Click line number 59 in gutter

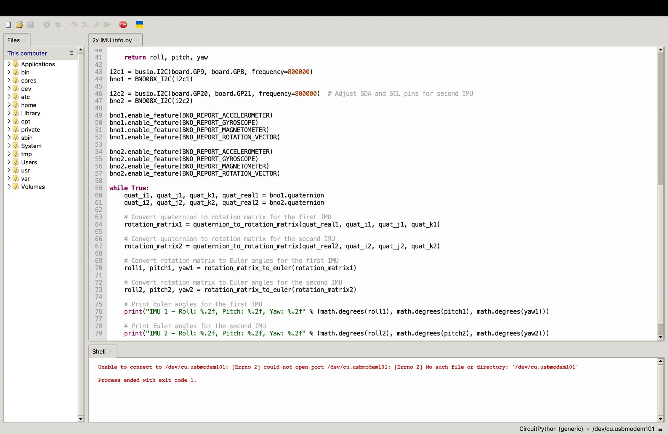98,188
